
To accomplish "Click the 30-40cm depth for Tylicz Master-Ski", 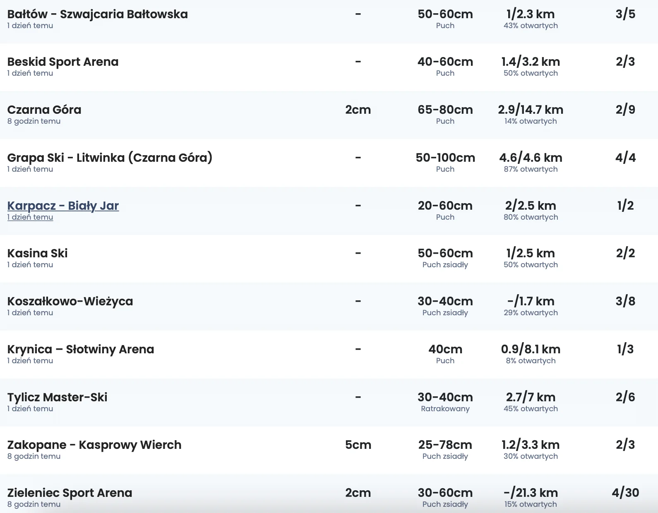I will (445, 397).
